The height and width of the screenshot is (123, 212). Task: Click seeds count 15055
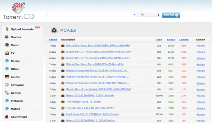pyautogui.click(x=171, y=46)
